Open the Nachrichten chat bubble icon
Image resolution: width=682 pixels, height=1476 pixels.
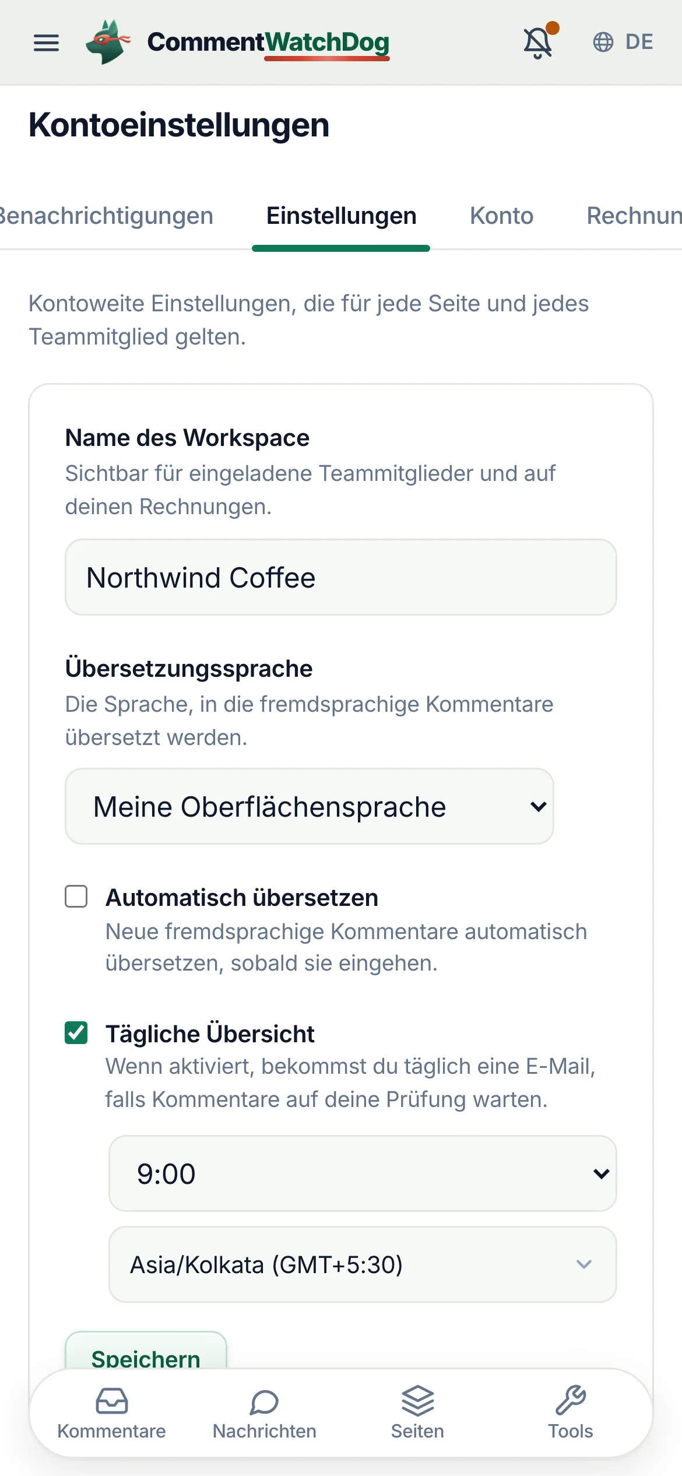[265, 1401]
